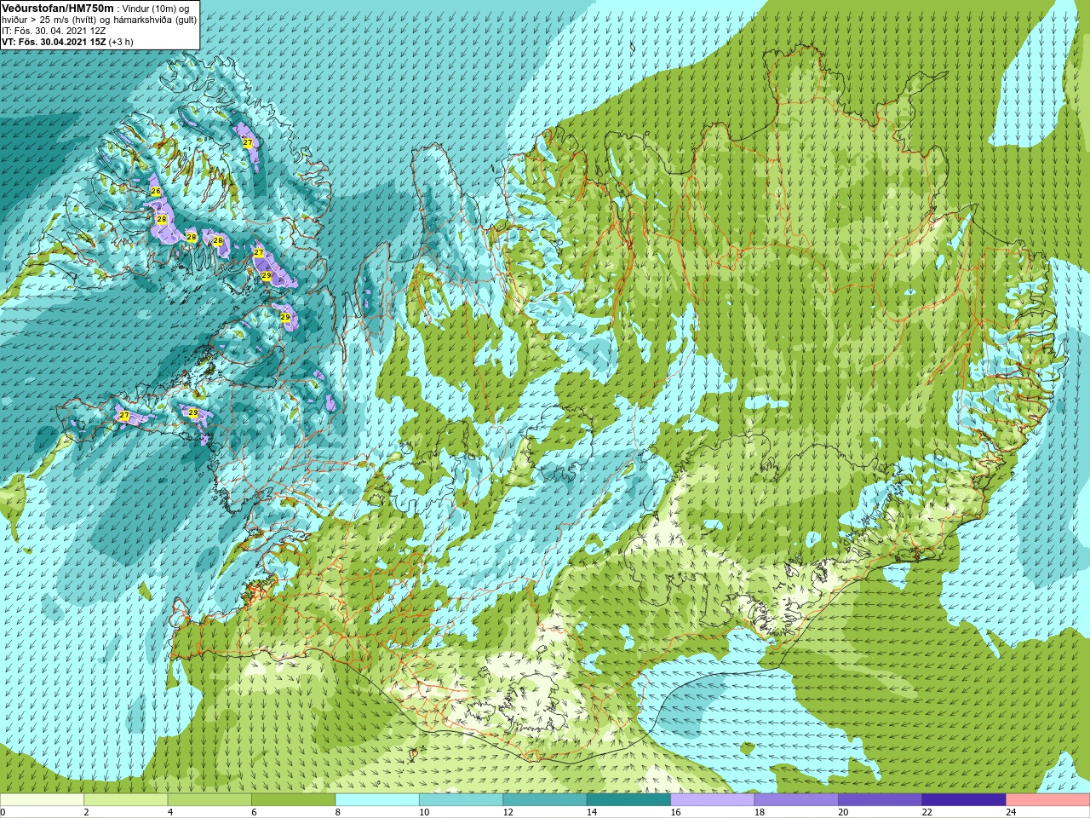Image resolution: width=1090 pixels, height=818 pixels.
Task: Click the legend tick label '10'
Action: (x=424, y=812)
